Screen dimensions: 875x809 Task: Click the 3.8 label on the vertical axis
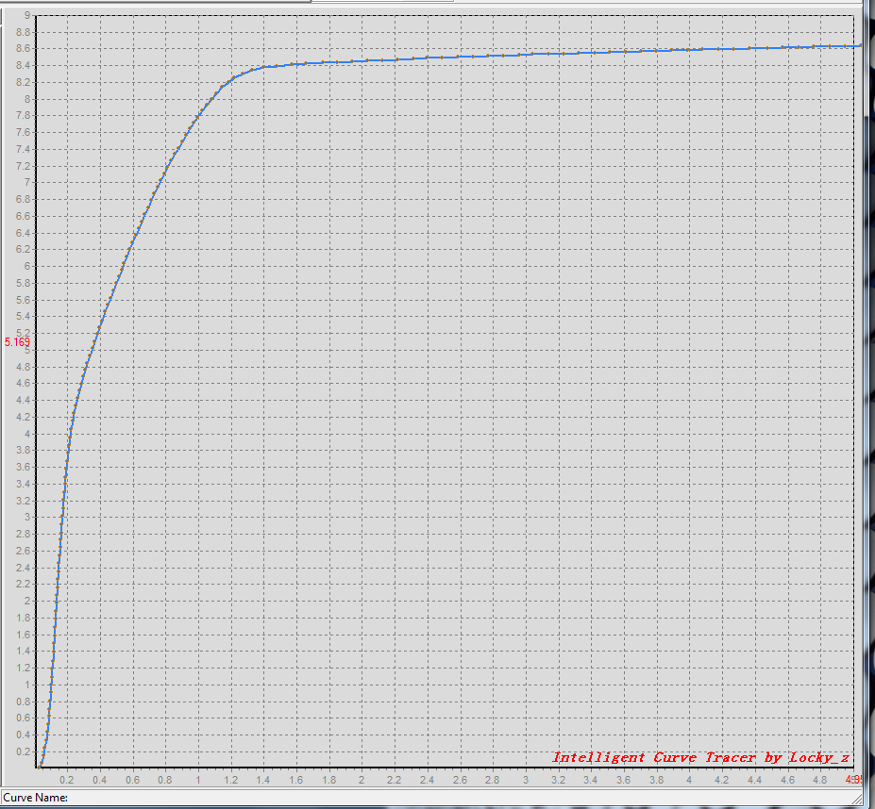[23, 450]
